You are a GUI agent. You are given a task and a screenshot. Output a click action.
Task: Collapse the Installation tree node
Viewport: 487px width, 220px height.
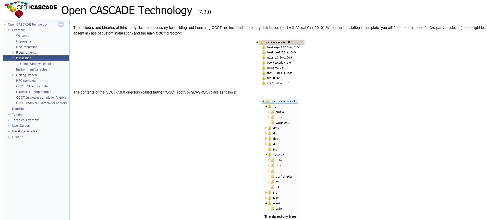(13, 58)
